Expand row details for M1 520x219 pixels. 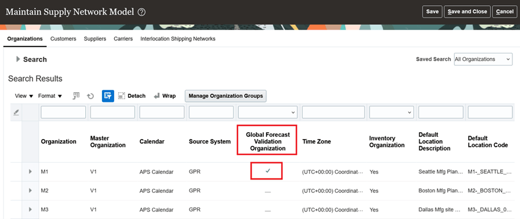pyautogui.click(x=30, y=171)
